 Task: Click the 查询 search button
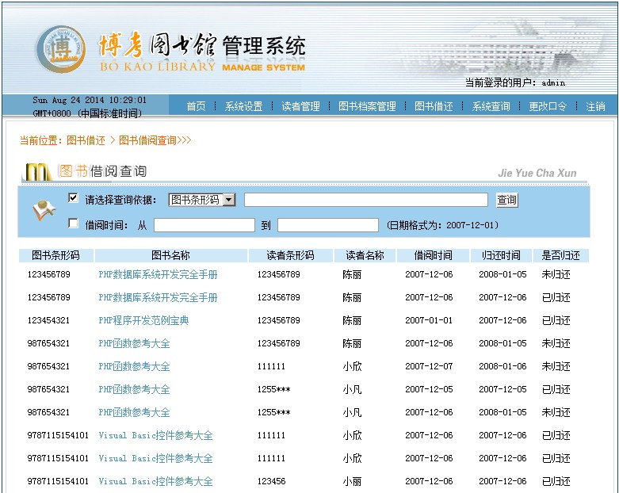tap(507, 200)
